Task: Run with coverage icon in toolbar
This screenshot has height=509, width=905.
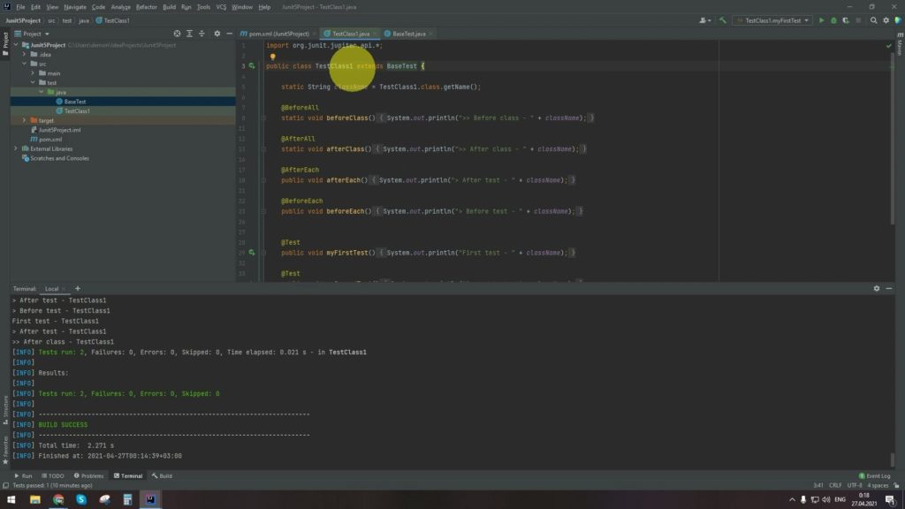Action: coord(846,20)
